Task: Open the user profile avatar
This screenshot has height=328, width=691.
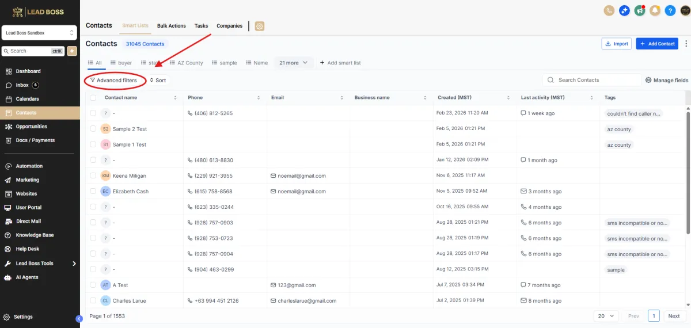Action: pos(685,10)
